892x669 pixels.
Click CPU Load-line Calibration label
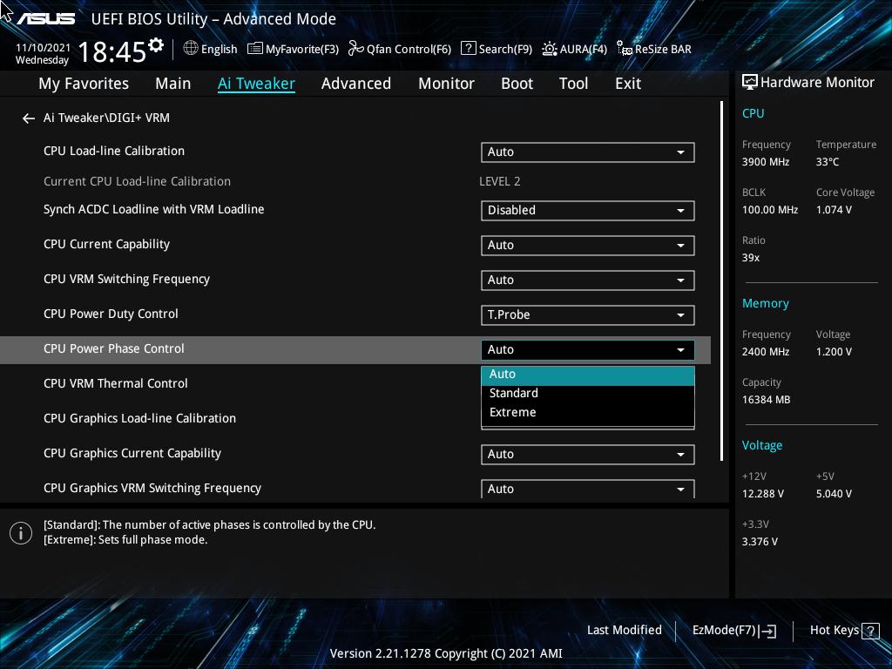pyautogui.click(x=114, y=152)
